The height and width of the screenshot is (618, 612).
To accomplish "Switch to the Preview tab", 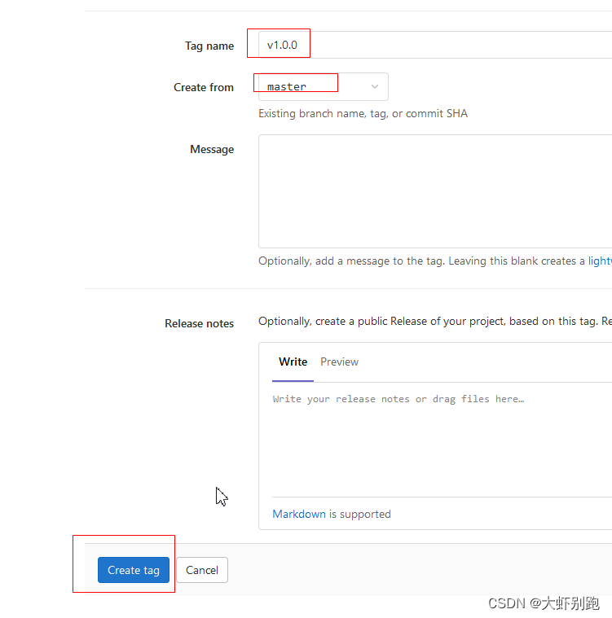I will click(x=339, y=362).
